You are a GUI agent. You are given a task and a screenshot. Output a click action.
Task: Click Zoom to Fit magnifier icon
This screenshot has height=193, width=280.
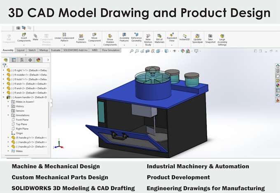point(132,51)
